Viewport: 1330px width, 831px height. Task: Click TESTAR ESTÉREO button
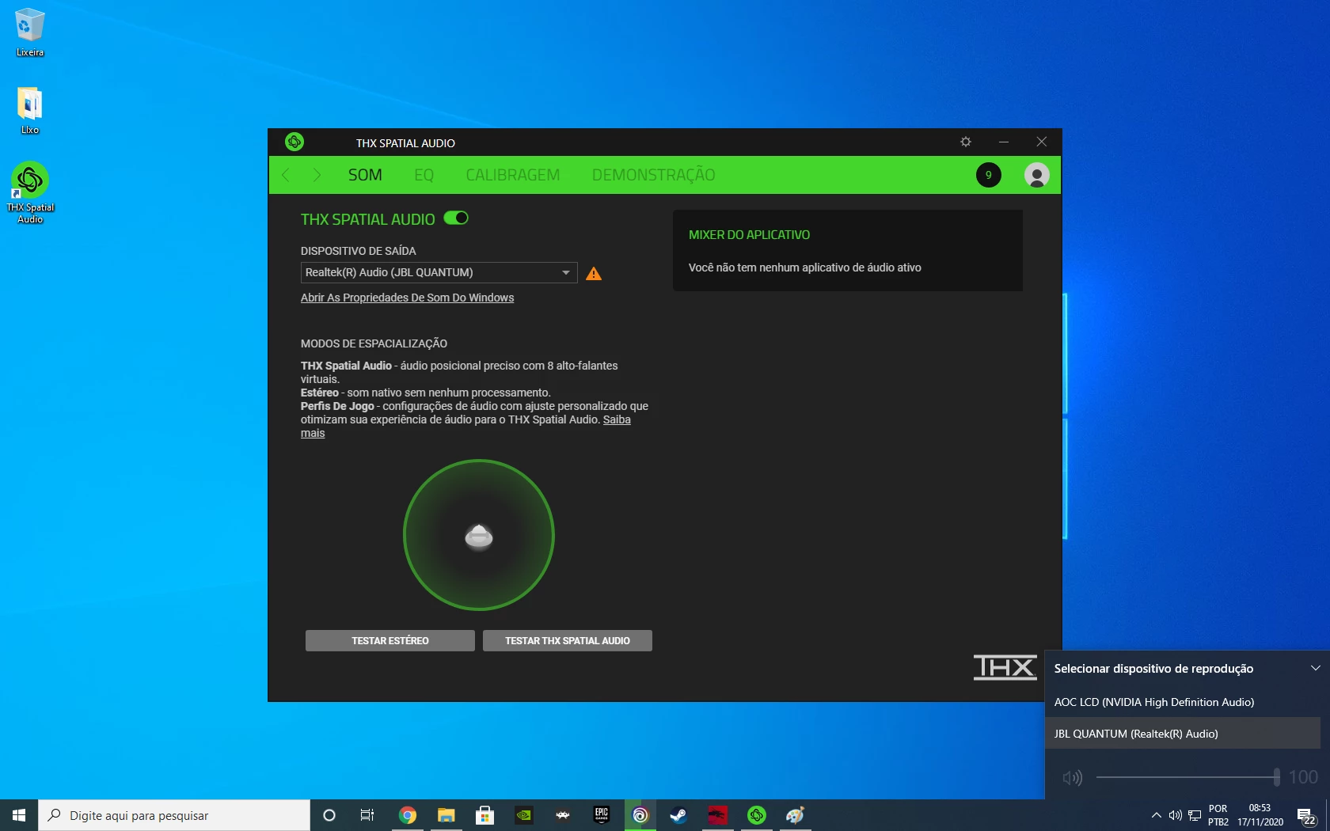[x=390, y=641]
